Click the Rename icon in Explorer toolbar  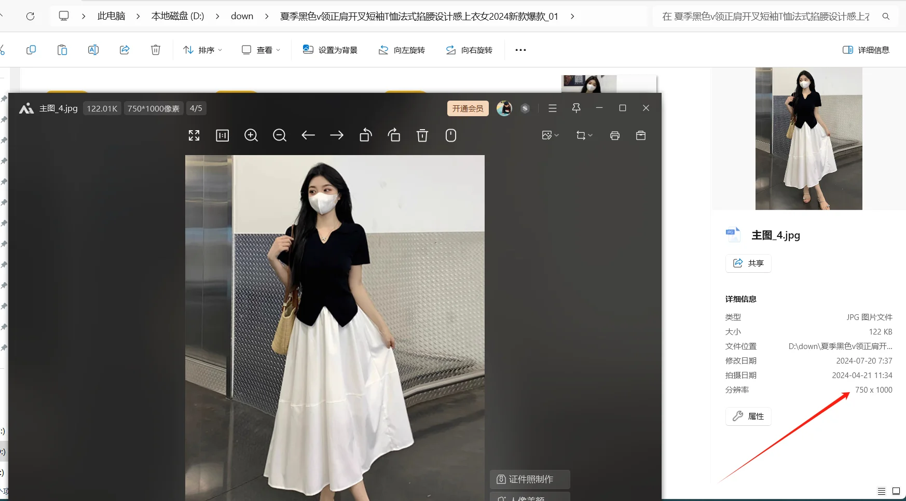pos(93,49)
